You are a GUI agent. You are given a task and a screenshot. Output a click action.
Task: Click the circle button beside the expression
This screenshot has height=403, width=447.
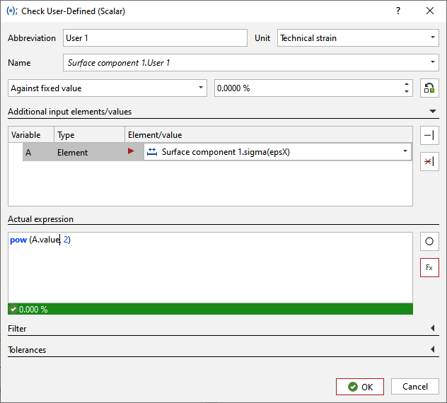[x=429, y=242]
